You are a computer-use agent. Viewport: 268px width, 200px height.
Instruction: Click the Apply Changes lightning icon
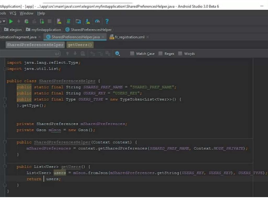(19, 21)
